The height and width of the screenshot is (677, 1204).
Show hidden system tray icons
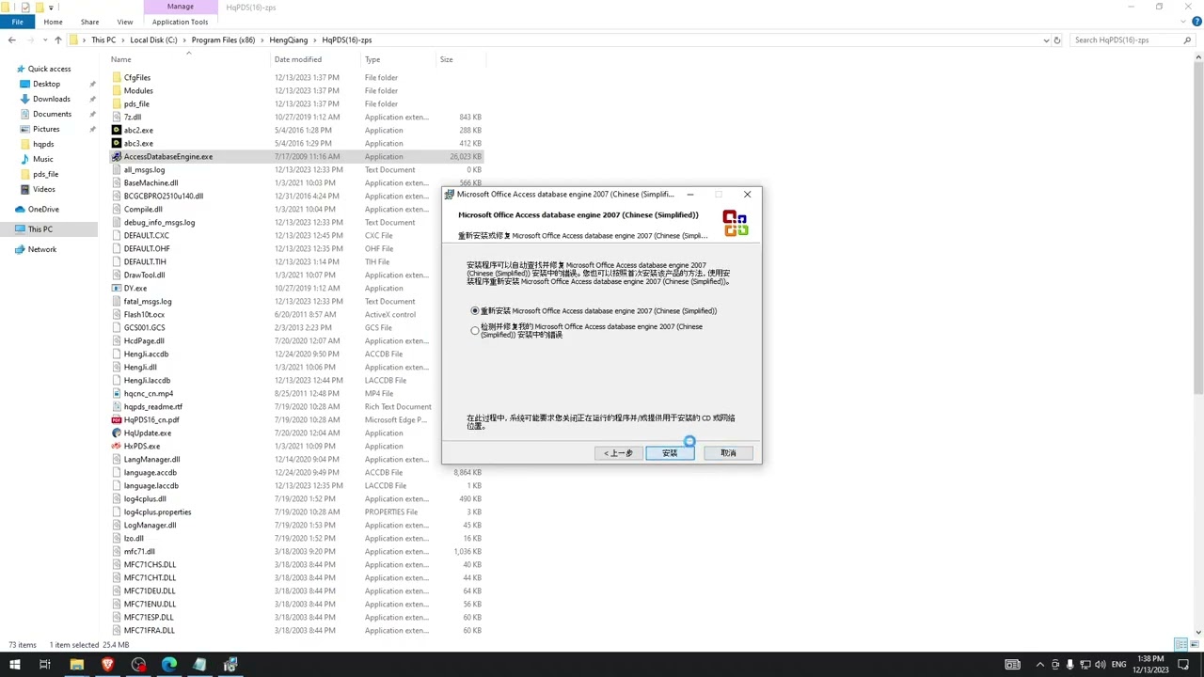click(1040, 664)
